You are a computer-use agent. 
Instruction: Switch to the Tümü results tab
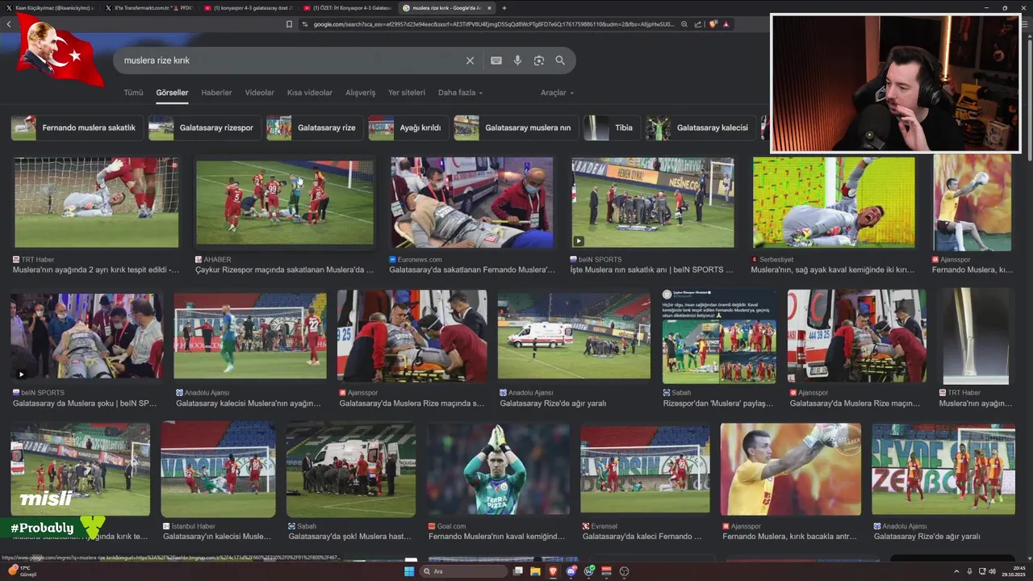pos(133,93)
